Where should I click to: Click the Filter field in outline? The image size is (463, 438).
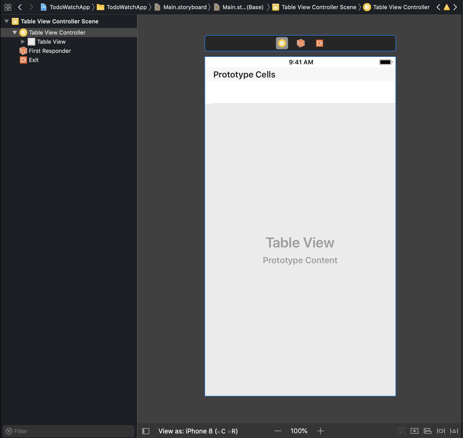coord(69,431)
